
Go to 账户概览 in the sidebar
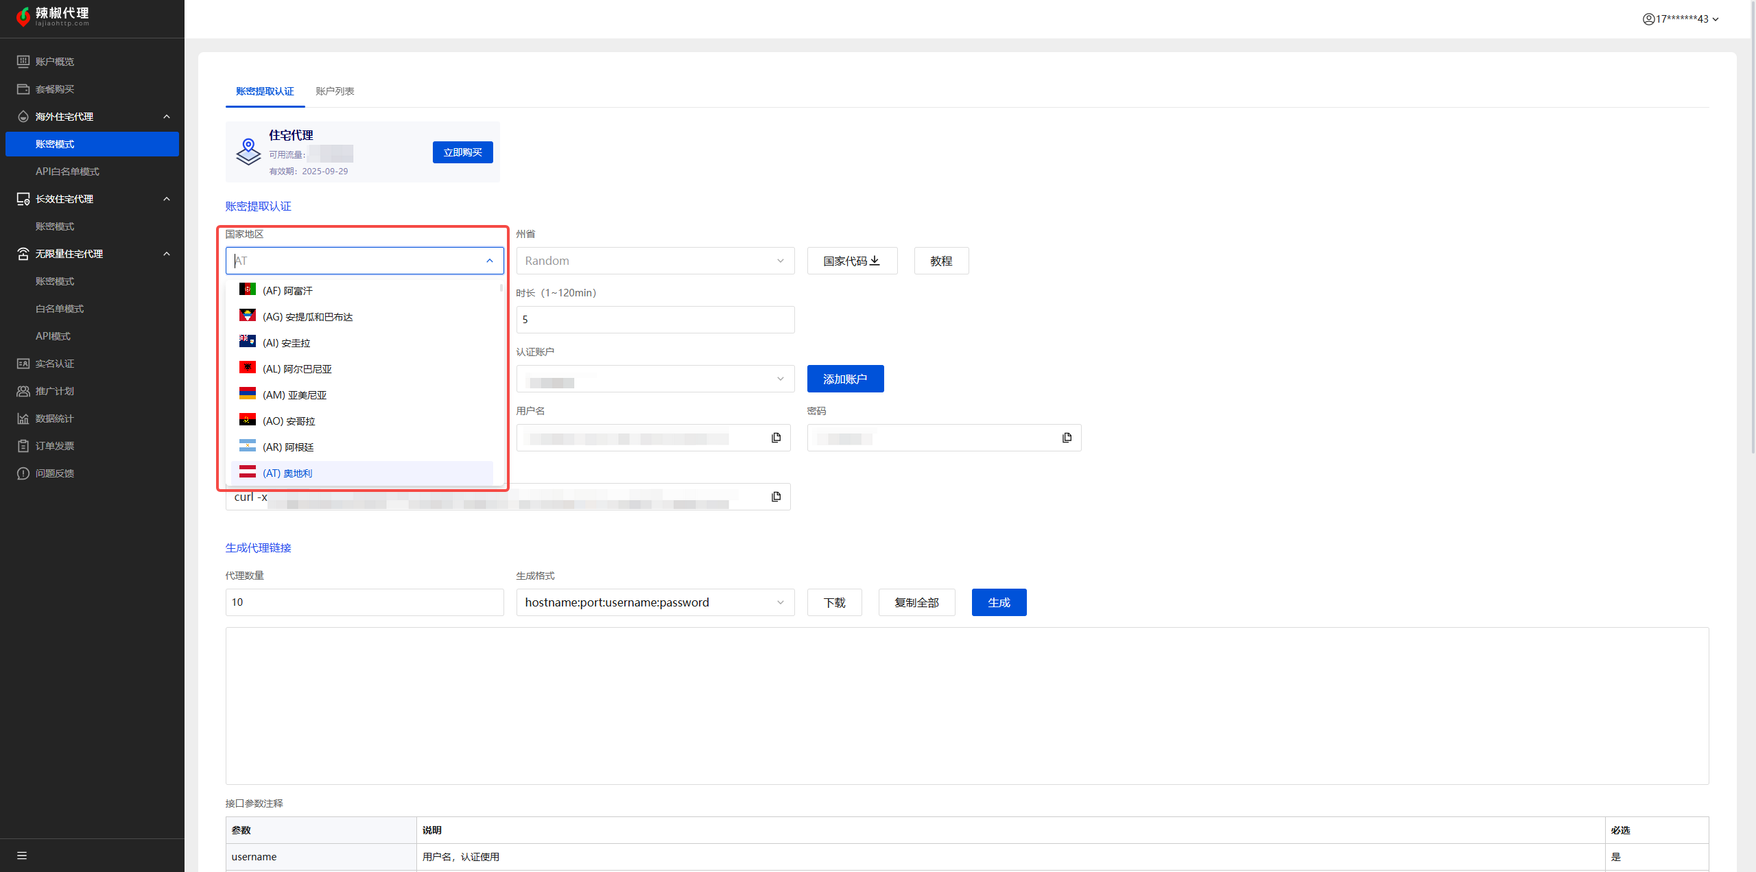[55, 62]
